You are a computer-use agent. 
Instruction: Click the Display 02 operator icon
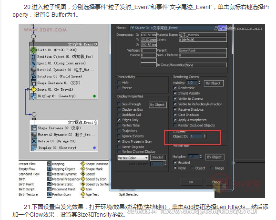point(34,148)
